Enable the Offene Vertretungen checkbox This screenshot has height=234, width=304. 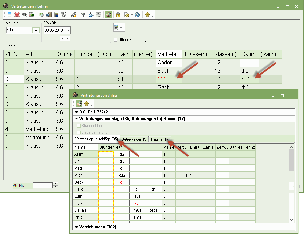tap(116, 40)
